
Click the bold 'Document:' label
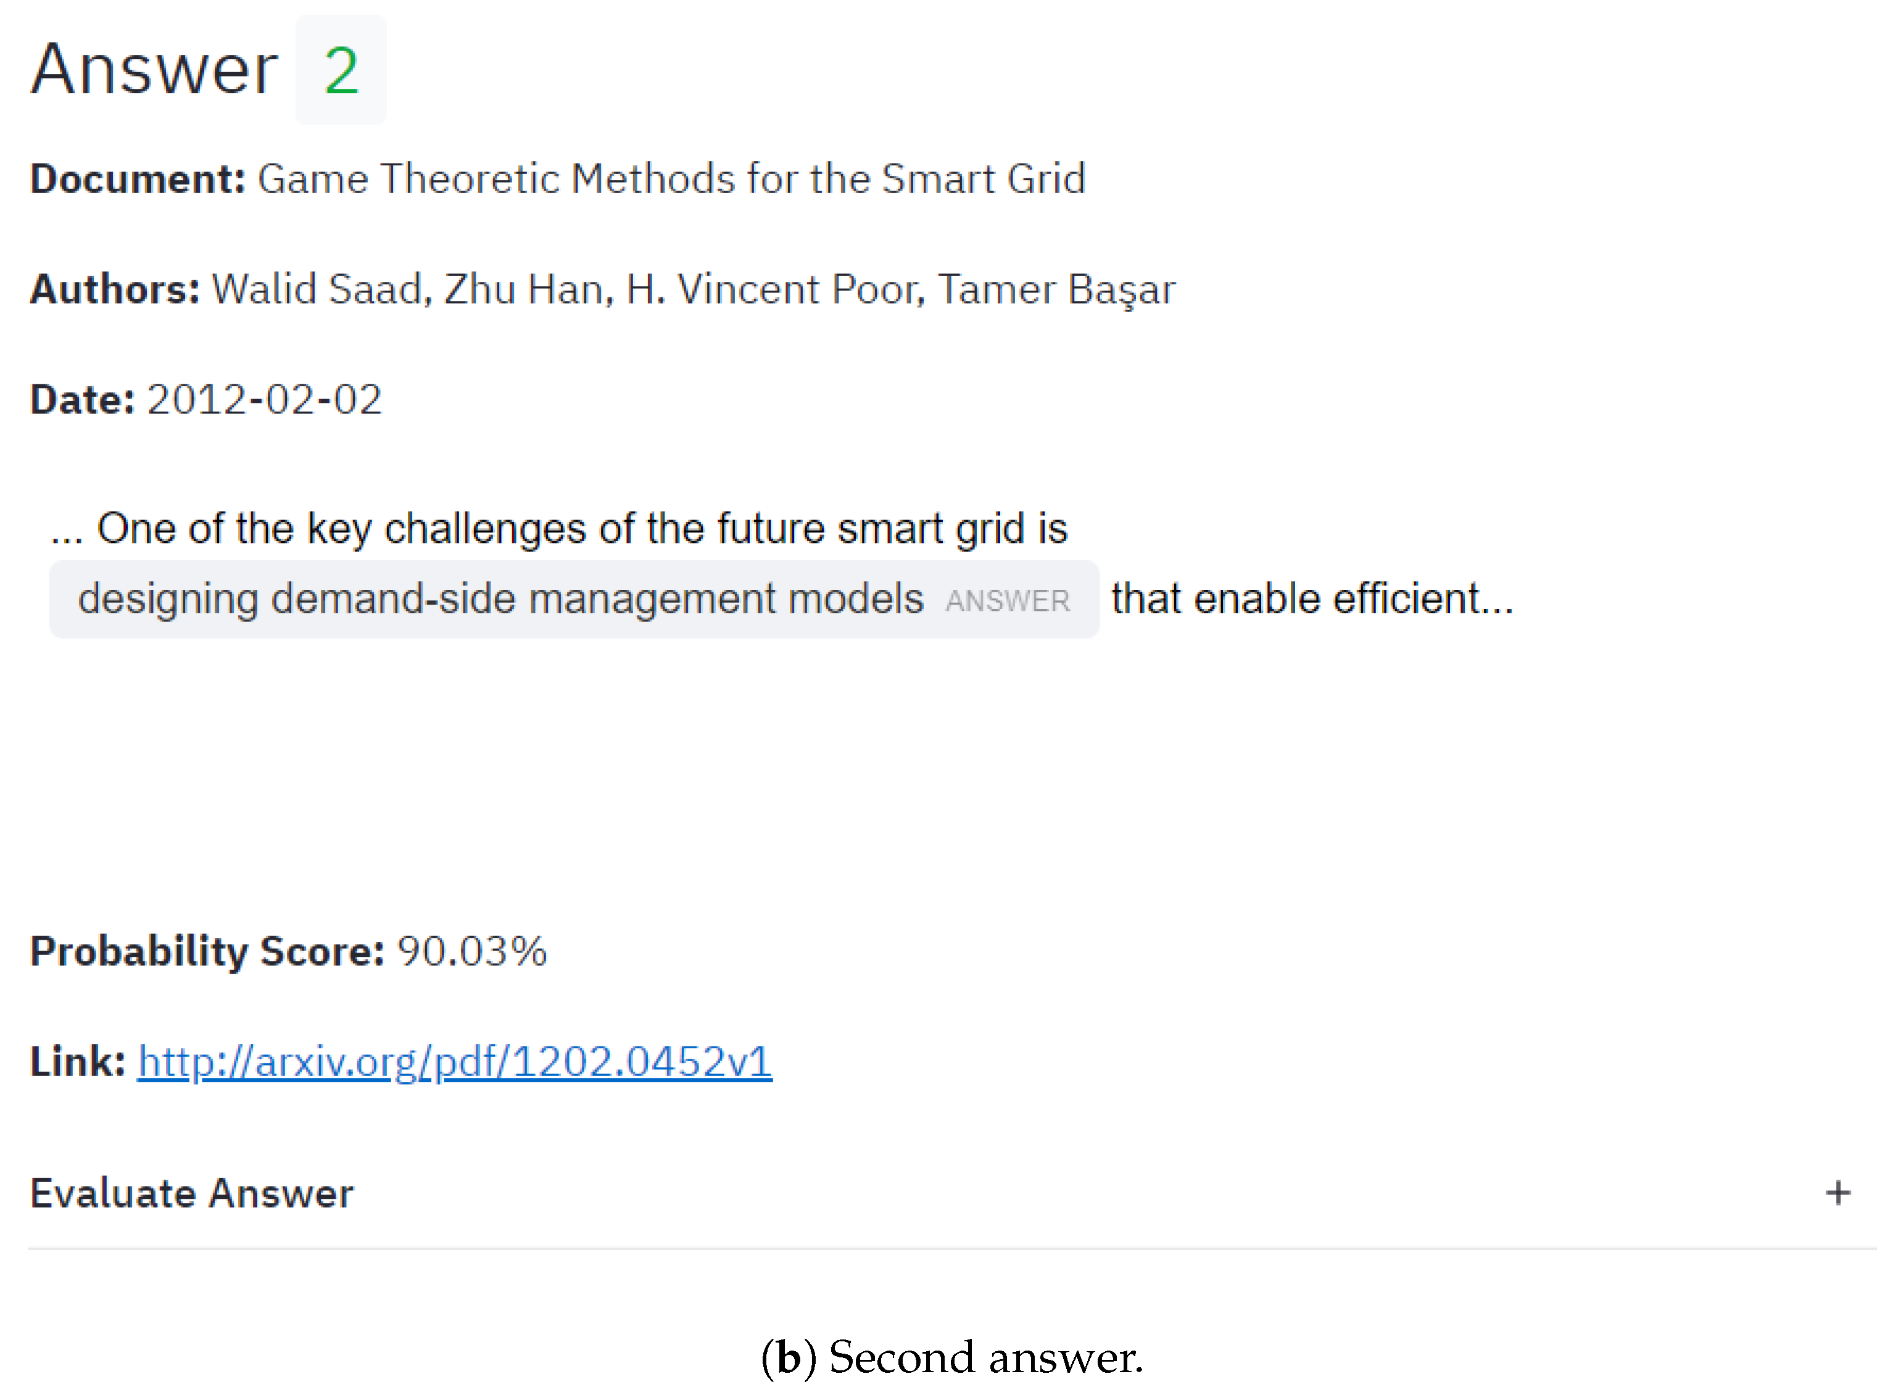(x=138, y=179)
